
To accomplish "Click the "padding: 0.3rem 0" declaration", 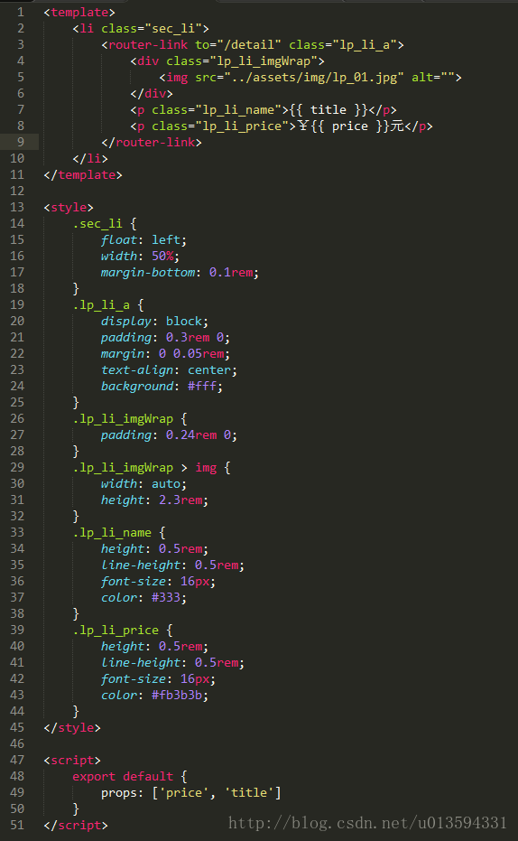I will pyautogui.click(x=165, y=337).
